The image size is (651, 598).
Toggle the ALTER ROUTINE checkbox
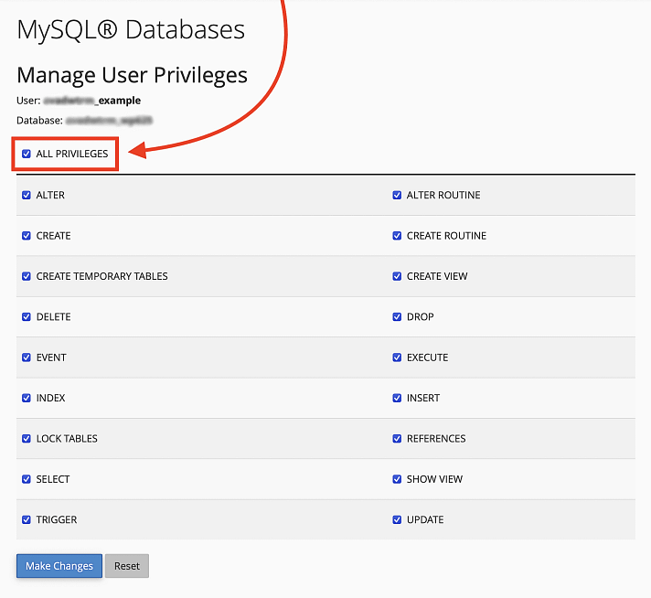point(397,195)
